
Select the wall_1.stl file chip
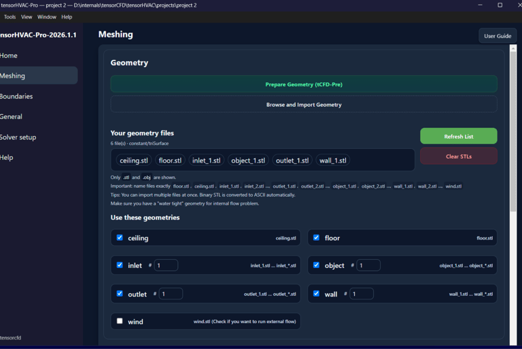click(x=333, y=161)
